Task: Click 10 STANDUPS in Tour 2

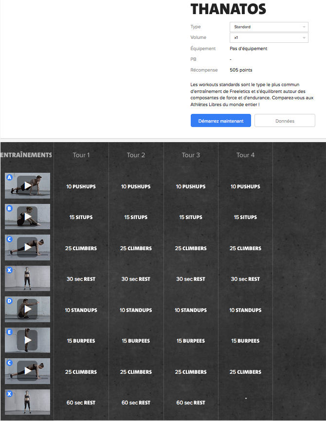Action: 136,310
